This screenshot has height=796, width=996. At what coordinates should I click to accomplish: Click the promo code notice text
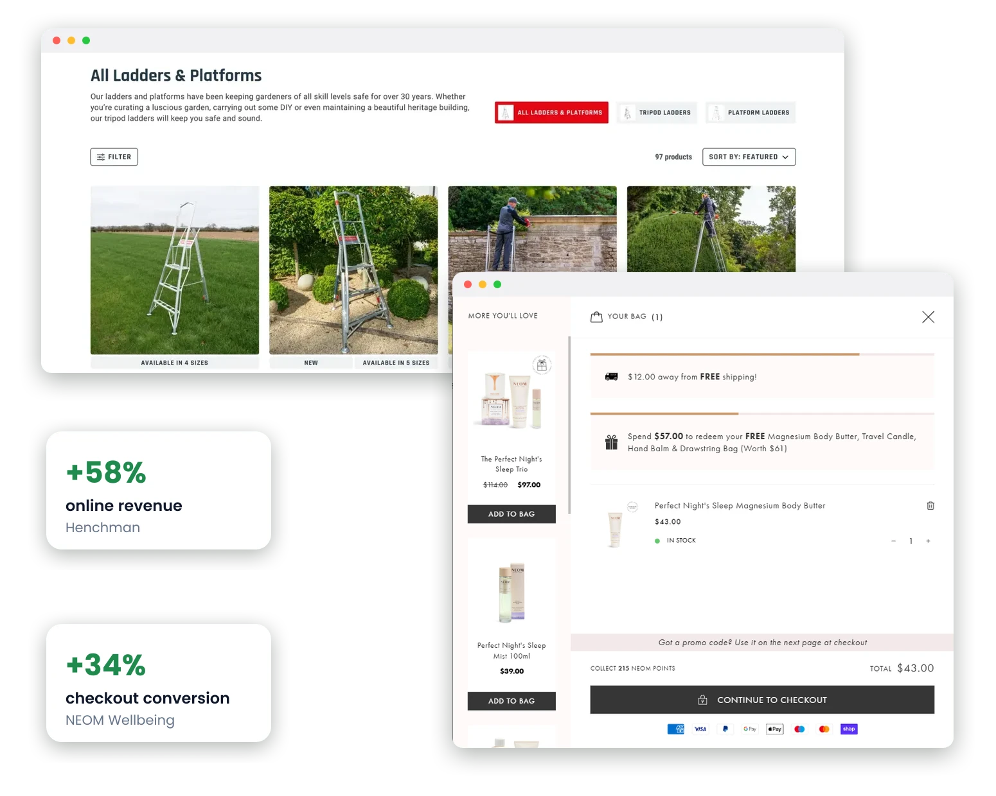(763, 643)
